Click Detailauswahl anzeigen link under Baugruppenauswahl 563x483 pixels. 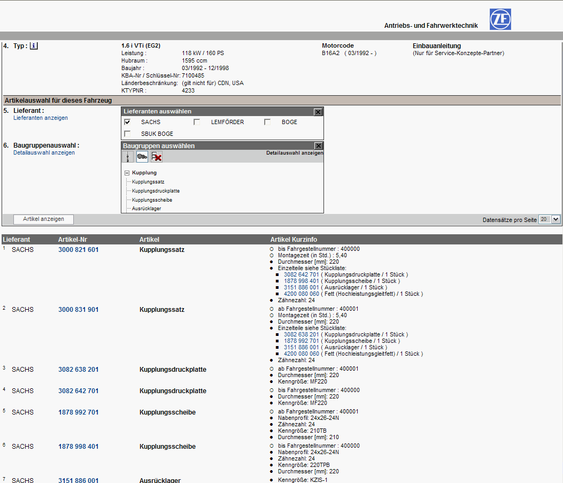(x=44, y=152)
